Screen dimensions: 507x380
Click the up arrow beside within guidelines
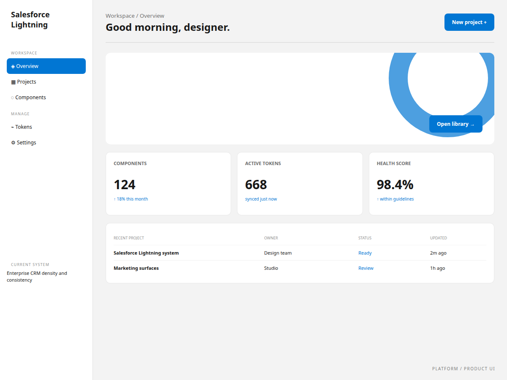point(378,199)
